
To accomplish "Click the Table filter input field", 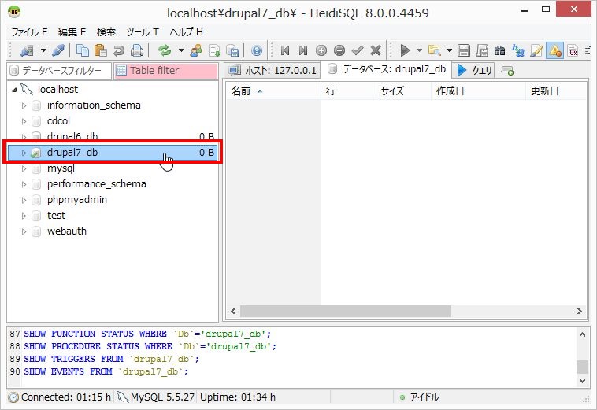I will tap(166, 71).
